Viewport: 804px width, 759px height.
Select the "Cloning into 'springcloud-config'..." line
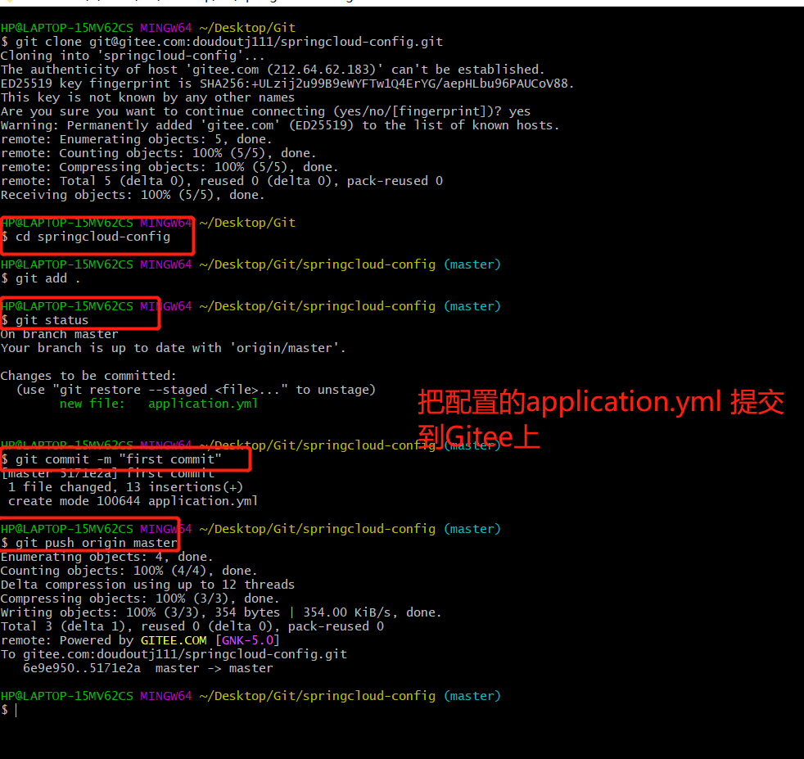(133, 56)
